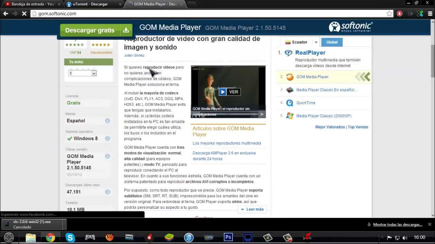Expand Leer más to read more
This screenshot has width=435, height=244.
[252, 209]
